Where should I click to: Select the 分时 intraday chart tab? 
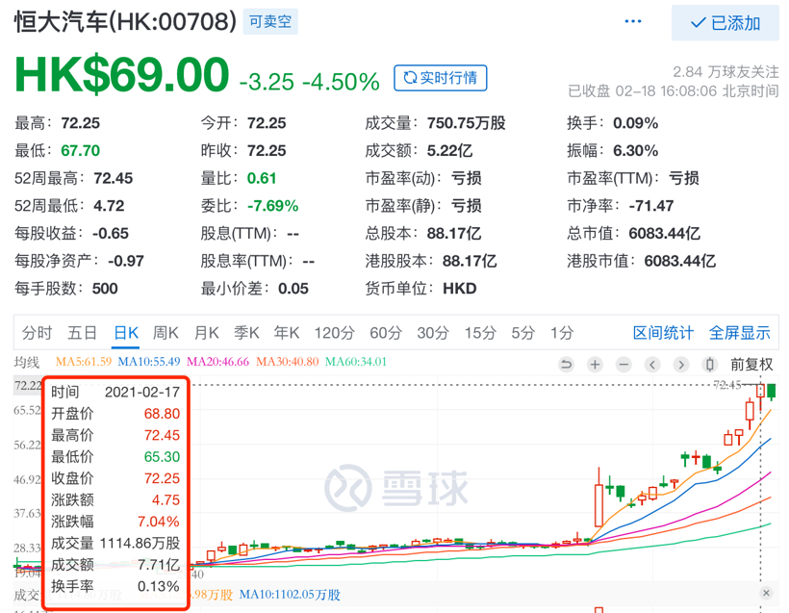point(37,333)
